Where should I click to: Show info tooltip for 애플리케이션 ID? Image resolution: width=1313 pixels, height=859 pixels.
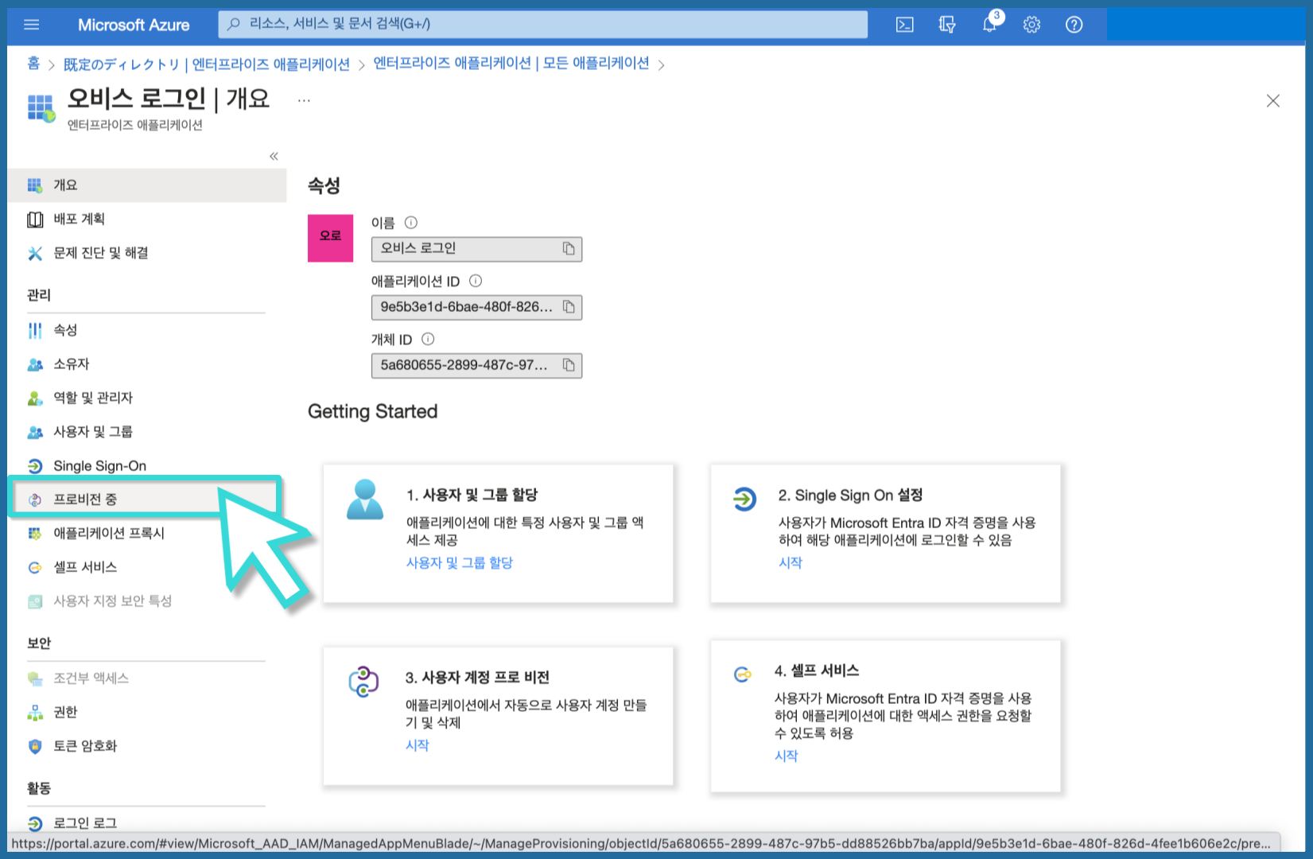[x=476, y=281]
